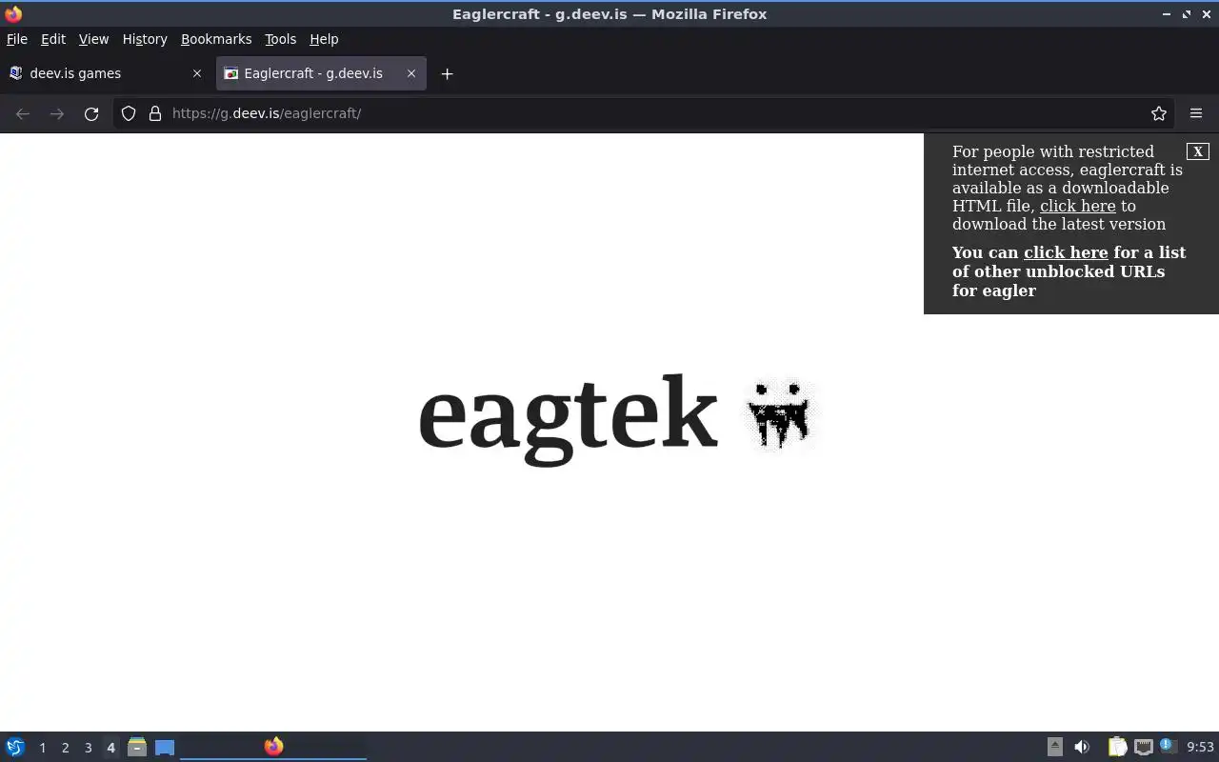Switch to workspace 3
The width and height of the screenshot is (1219, 762).
[x=88, y=748]
